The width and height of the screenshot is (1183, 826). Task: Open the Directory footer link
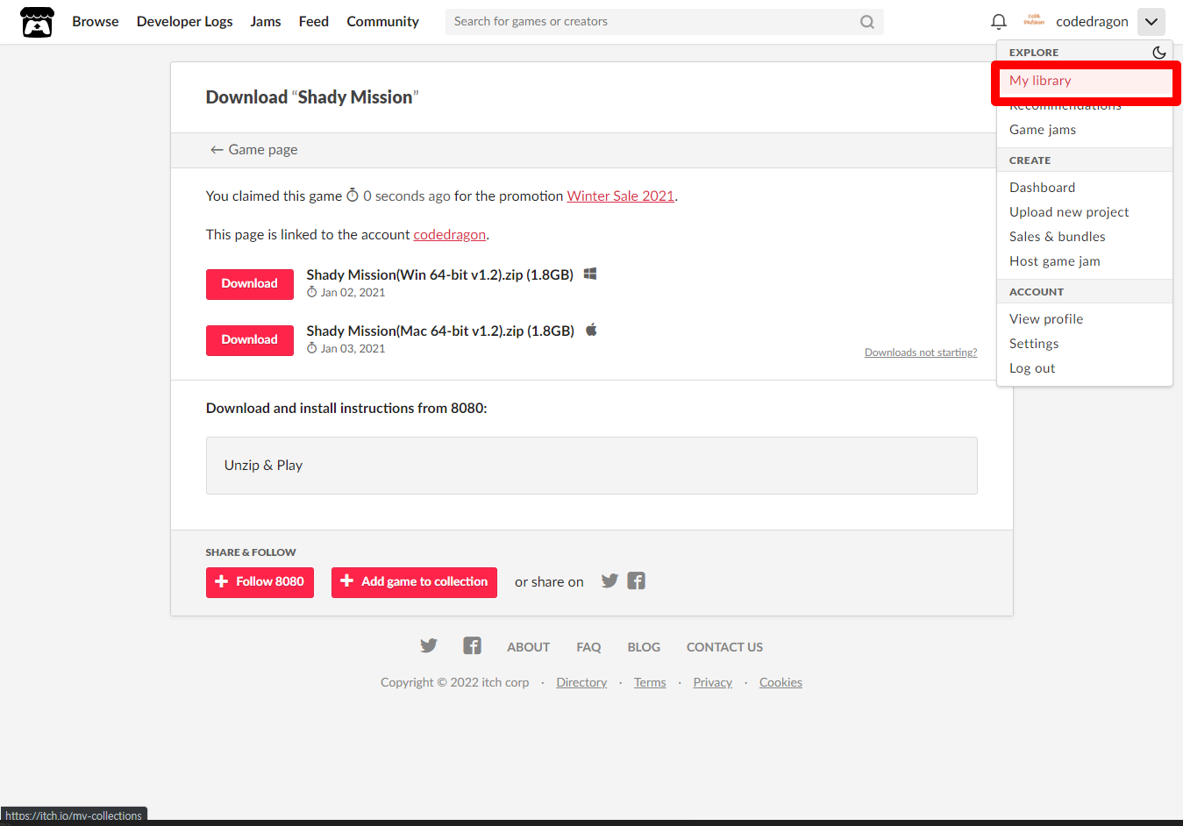(581, 683)
